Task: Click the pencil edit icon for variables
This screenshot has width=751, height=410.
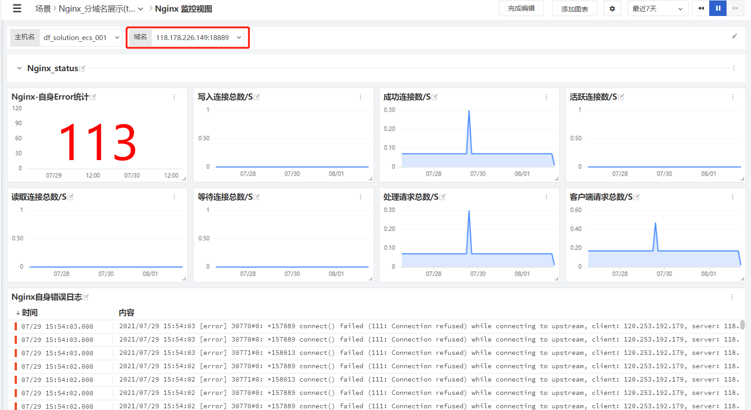Action: click(x=735, y=36)
